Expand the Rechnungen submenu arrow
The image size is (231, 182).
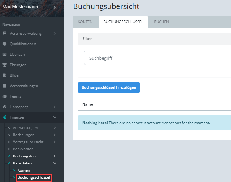click(x=55, y=135)
